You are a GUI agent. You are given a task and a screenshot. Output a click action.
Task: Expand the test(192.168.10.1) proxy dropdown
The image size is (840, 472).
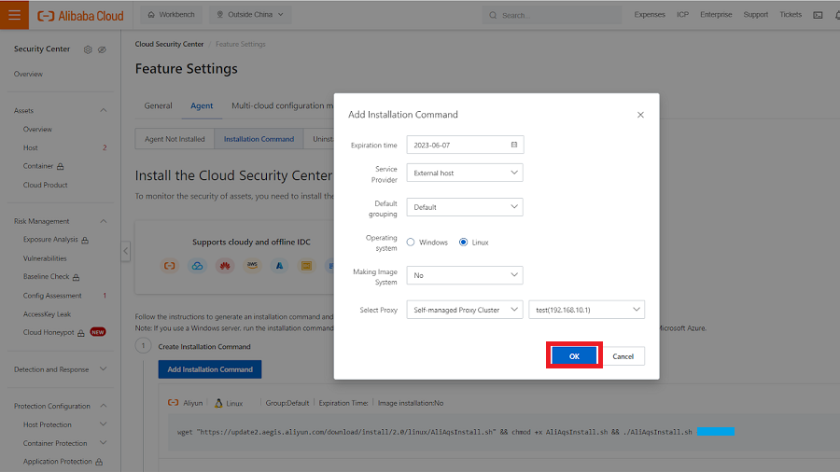(586, 310)
